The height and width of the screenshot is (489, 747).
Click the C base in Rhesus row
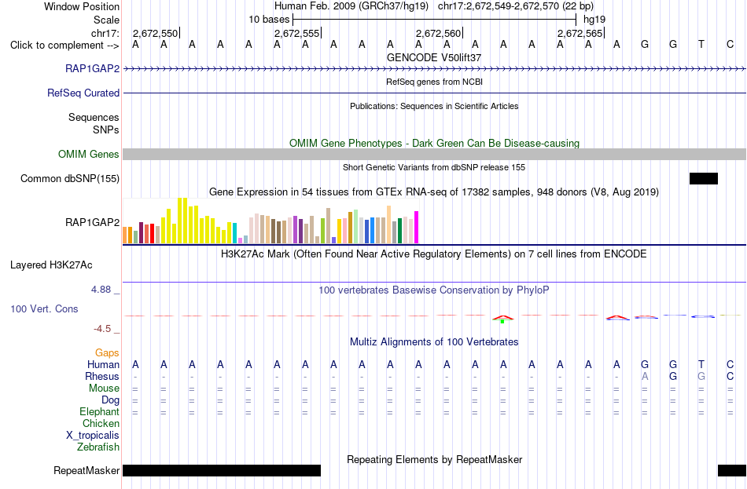tap(730, 376)
